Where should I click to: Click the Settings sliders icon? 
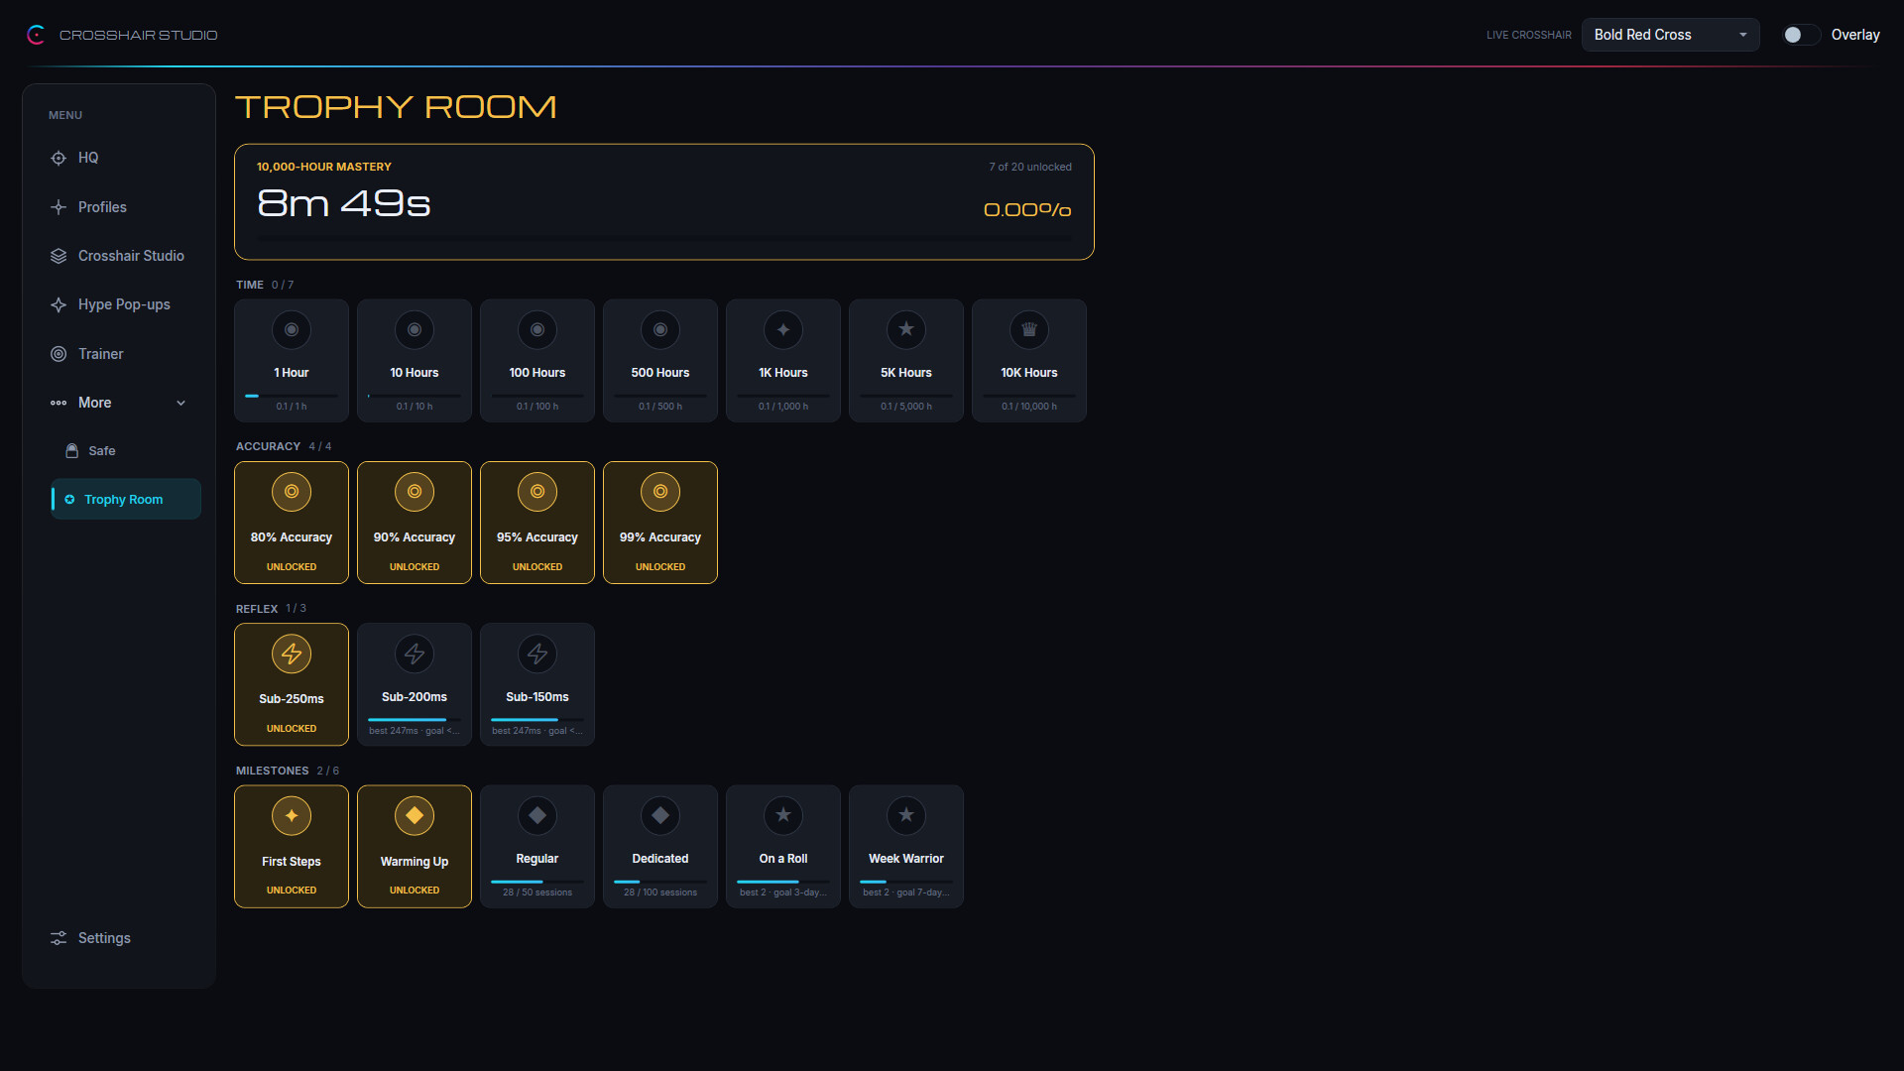point(59,938)
